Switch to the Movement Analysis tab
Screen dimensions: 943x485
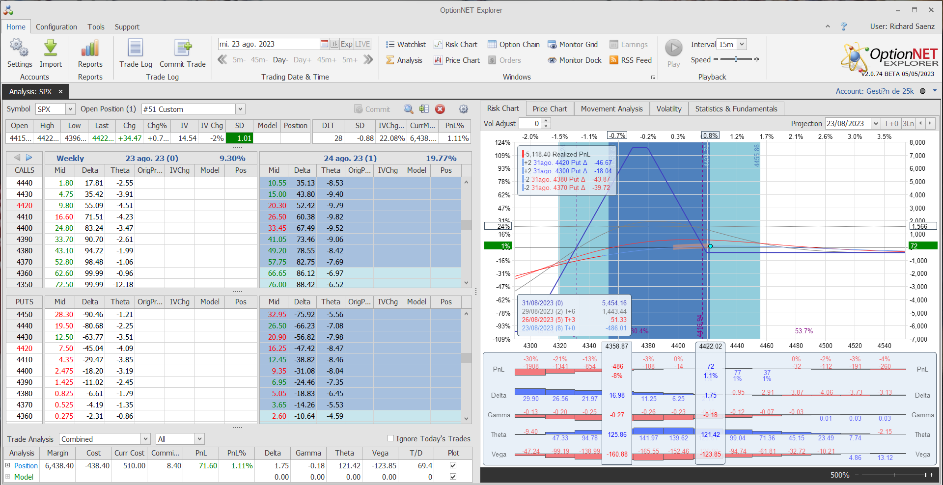tap(611, 109)
